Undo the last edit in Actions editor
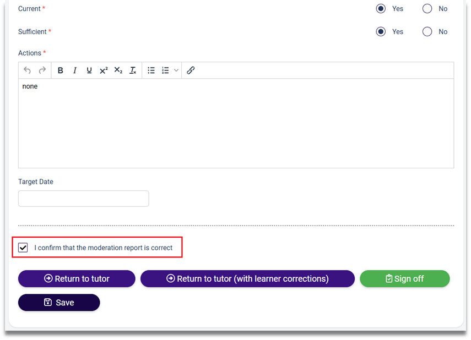Image resolution: width=471 pixels, height=340 pixels. point(28,70)
